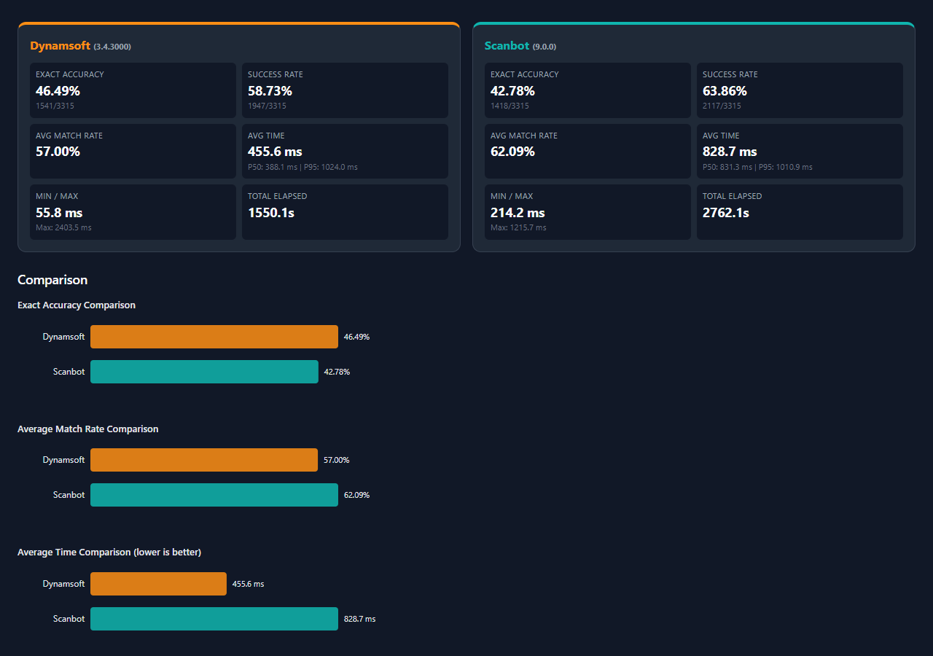933x656 pixels.
Task: Click Dynamsoft count 1947/3315
Action: [x=267, y=106]
